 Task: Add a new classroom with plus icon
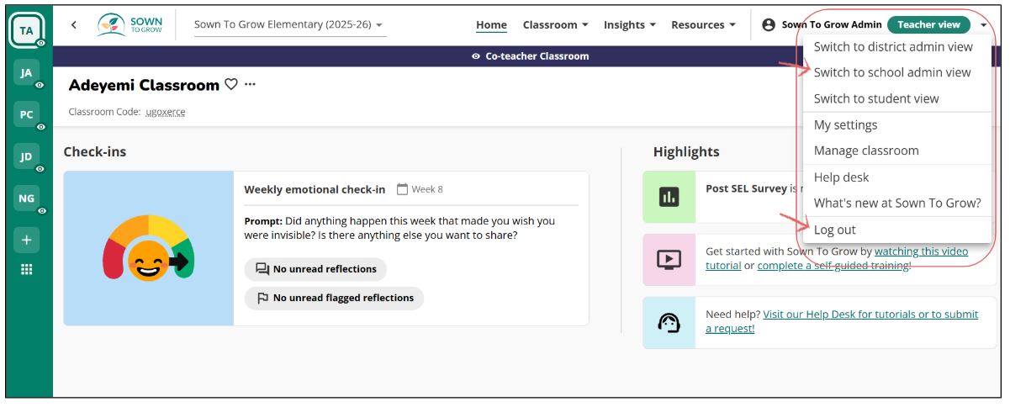tap(27, 240)
